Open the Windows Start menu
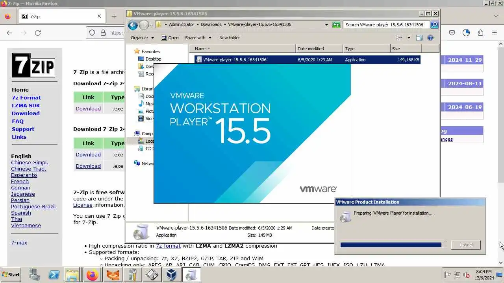Screen dimensions: 504x283 point(11,275)
